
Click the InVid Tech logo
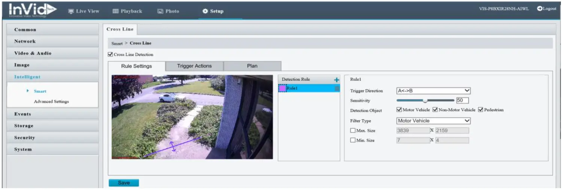coord(33,10)
